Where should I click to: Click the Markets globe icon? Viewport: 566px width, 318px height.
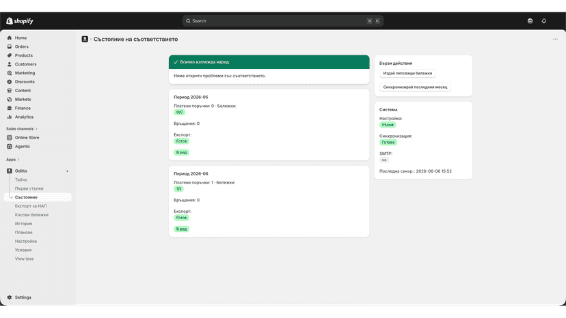tap(10, 99)
